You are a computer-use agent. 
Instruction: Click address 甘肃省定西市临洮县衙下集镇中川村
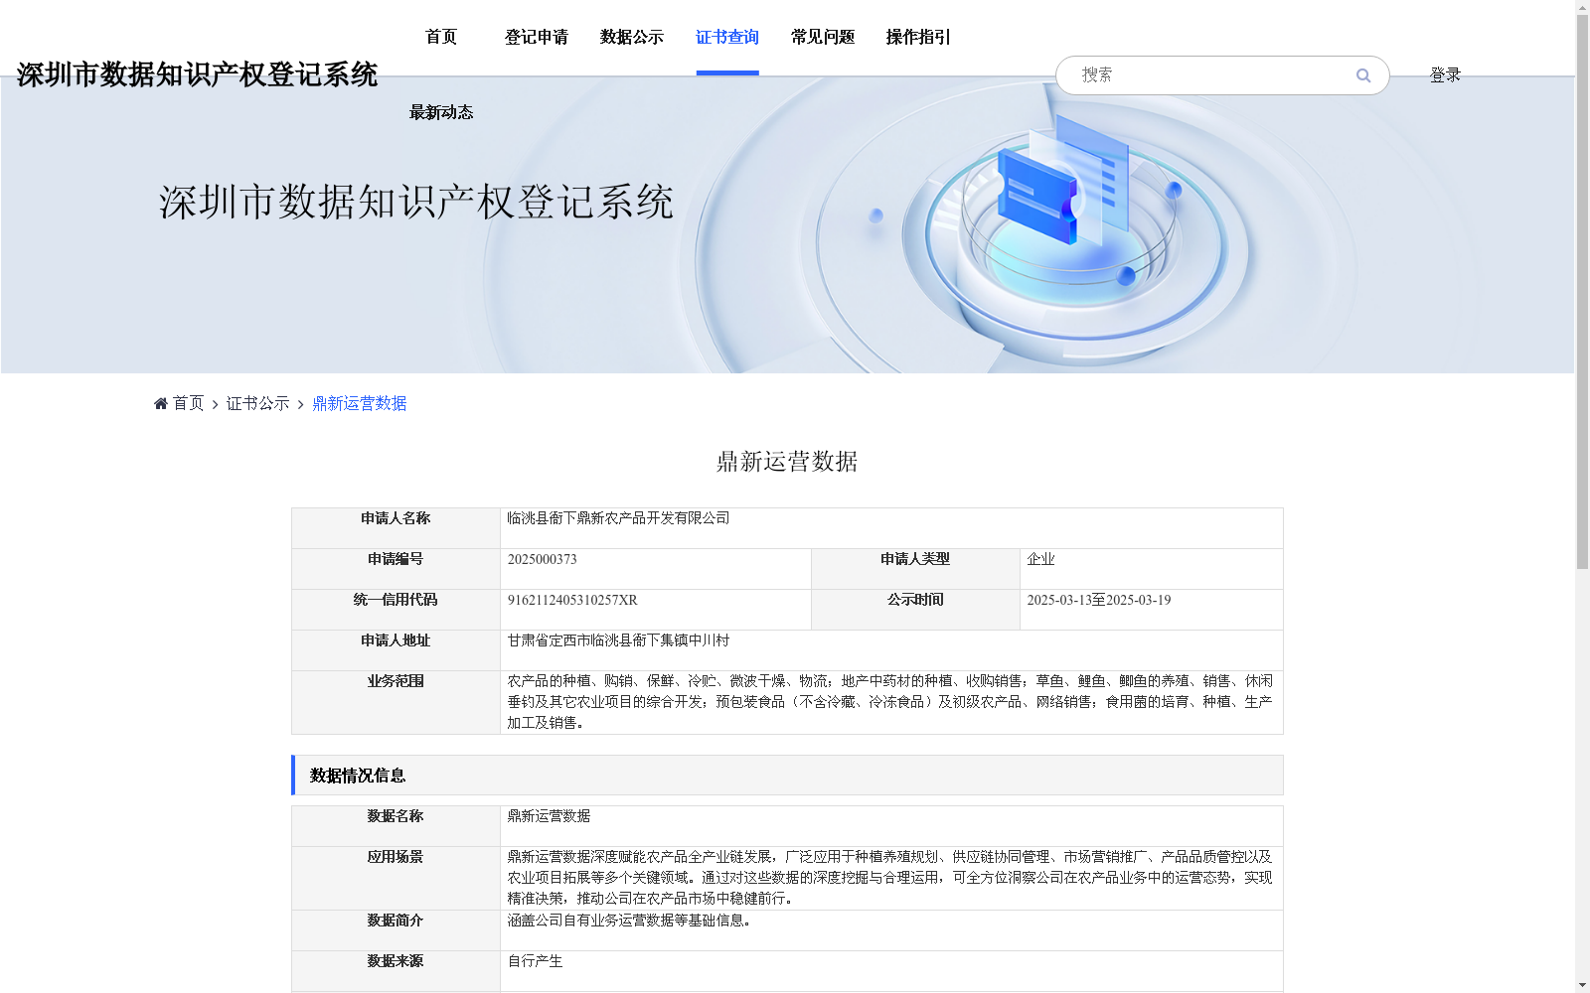[x=618, y=640]
